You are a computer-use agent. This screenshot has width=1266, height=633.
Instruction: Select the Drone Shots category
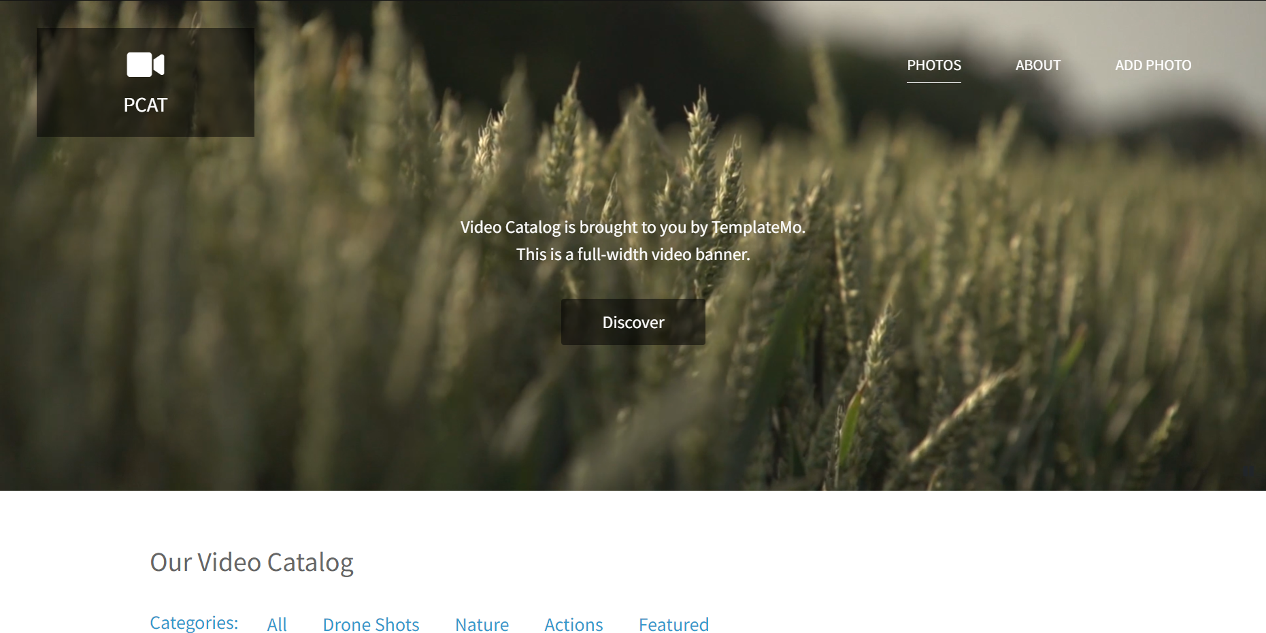[x=371, y=624]
